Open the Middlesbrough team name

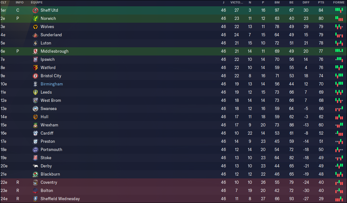54,51
